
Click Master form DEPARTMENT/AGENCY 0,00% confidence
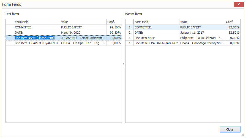(x=233, y=43)
